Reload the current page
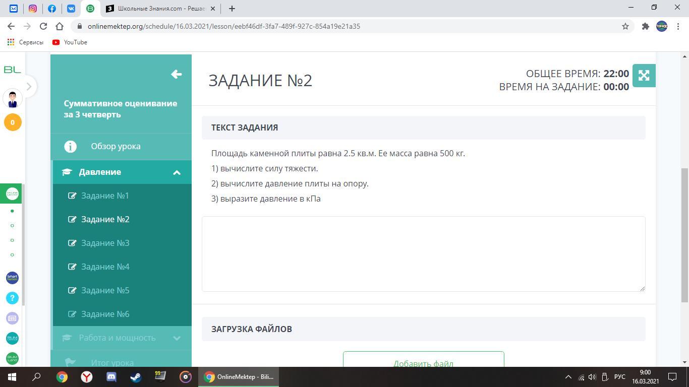The width and height of the screenshot is (689, 387). (43, 26)
